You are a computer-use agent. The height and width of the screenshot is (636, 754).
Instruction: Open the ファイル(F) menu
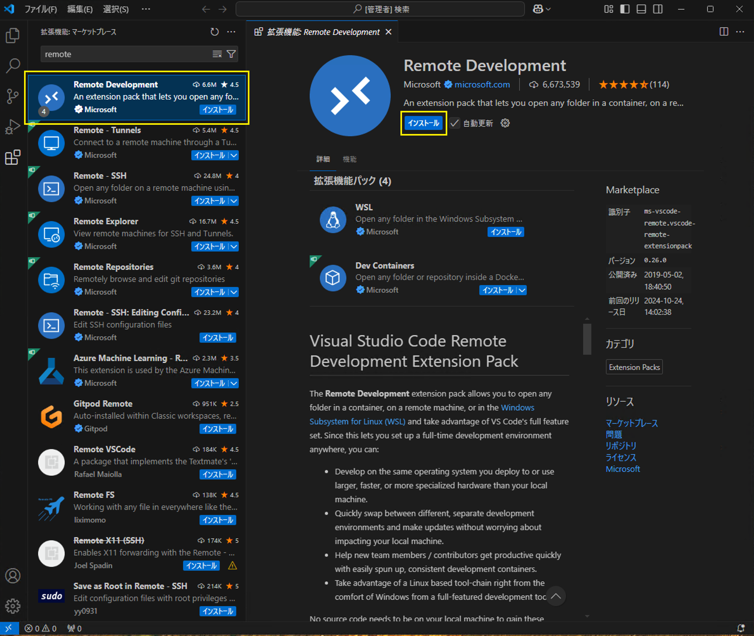[41, 9]
